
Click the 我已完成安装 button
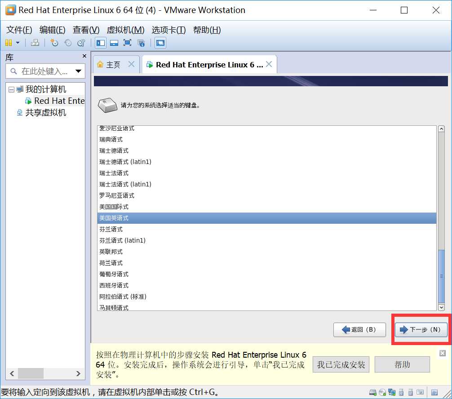coord(341,364)
